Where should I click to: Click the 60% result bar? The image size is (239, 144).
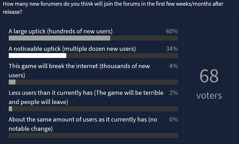[x=59, y=38]
